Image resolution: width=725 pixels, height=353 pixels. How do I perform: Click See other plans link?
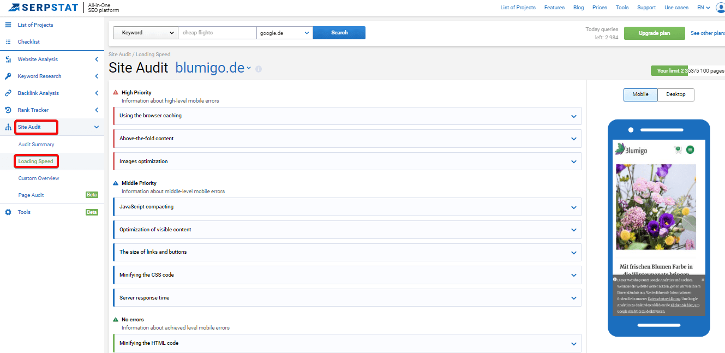(x=708, y=33)
